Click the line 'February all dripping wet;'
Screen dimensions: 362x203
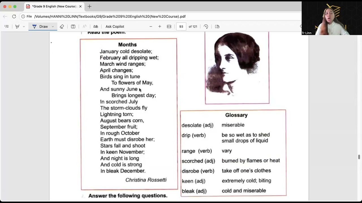pos(129,58)
